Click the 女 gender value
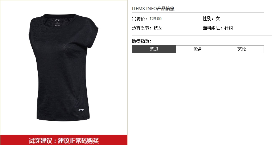 [x=218, y=19]
